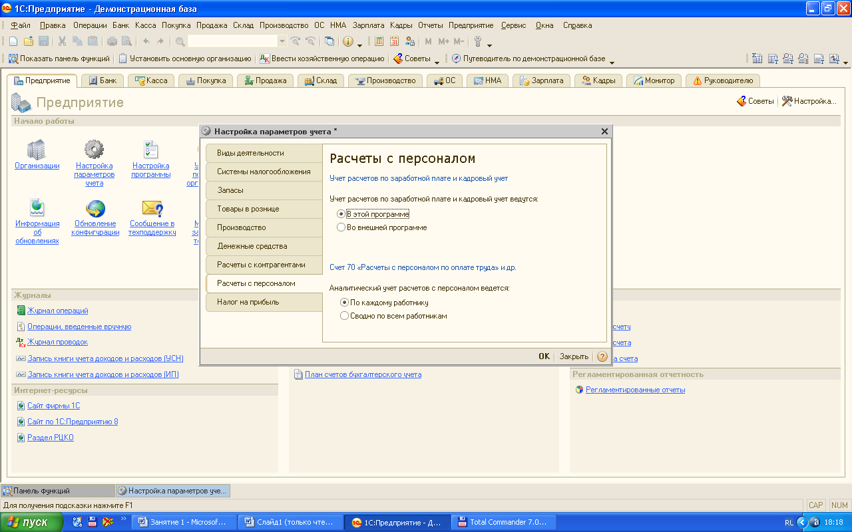Expand the Советы toolbar dropdown arrow
This screenshot has width=852, height=532.
(x=437, y=61)
